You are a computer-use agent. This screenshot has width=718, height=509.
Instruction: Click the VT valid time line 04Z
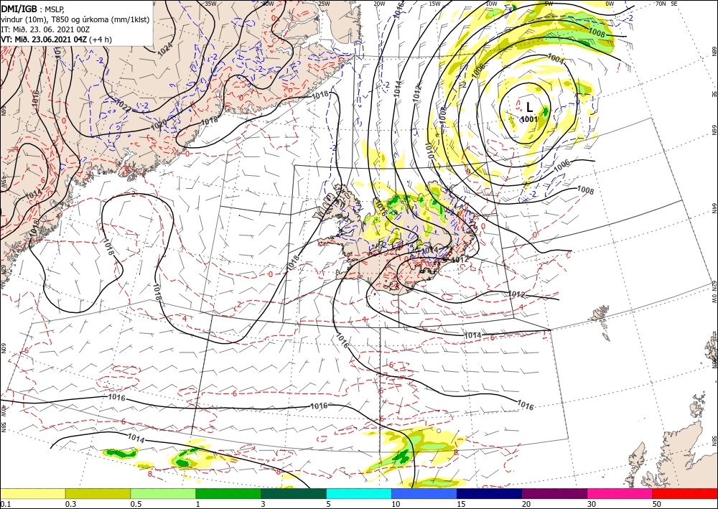pos(55,39)
